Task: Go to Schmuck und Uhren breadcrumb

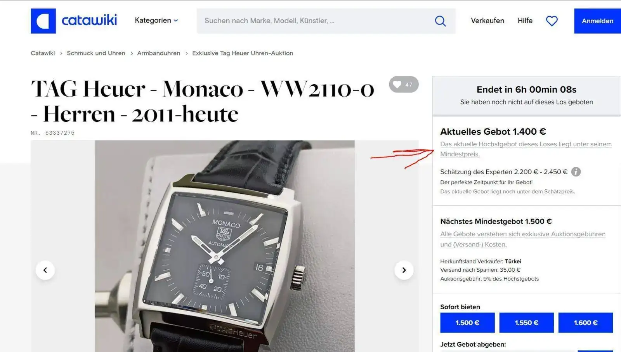Action: pos(96,53)
